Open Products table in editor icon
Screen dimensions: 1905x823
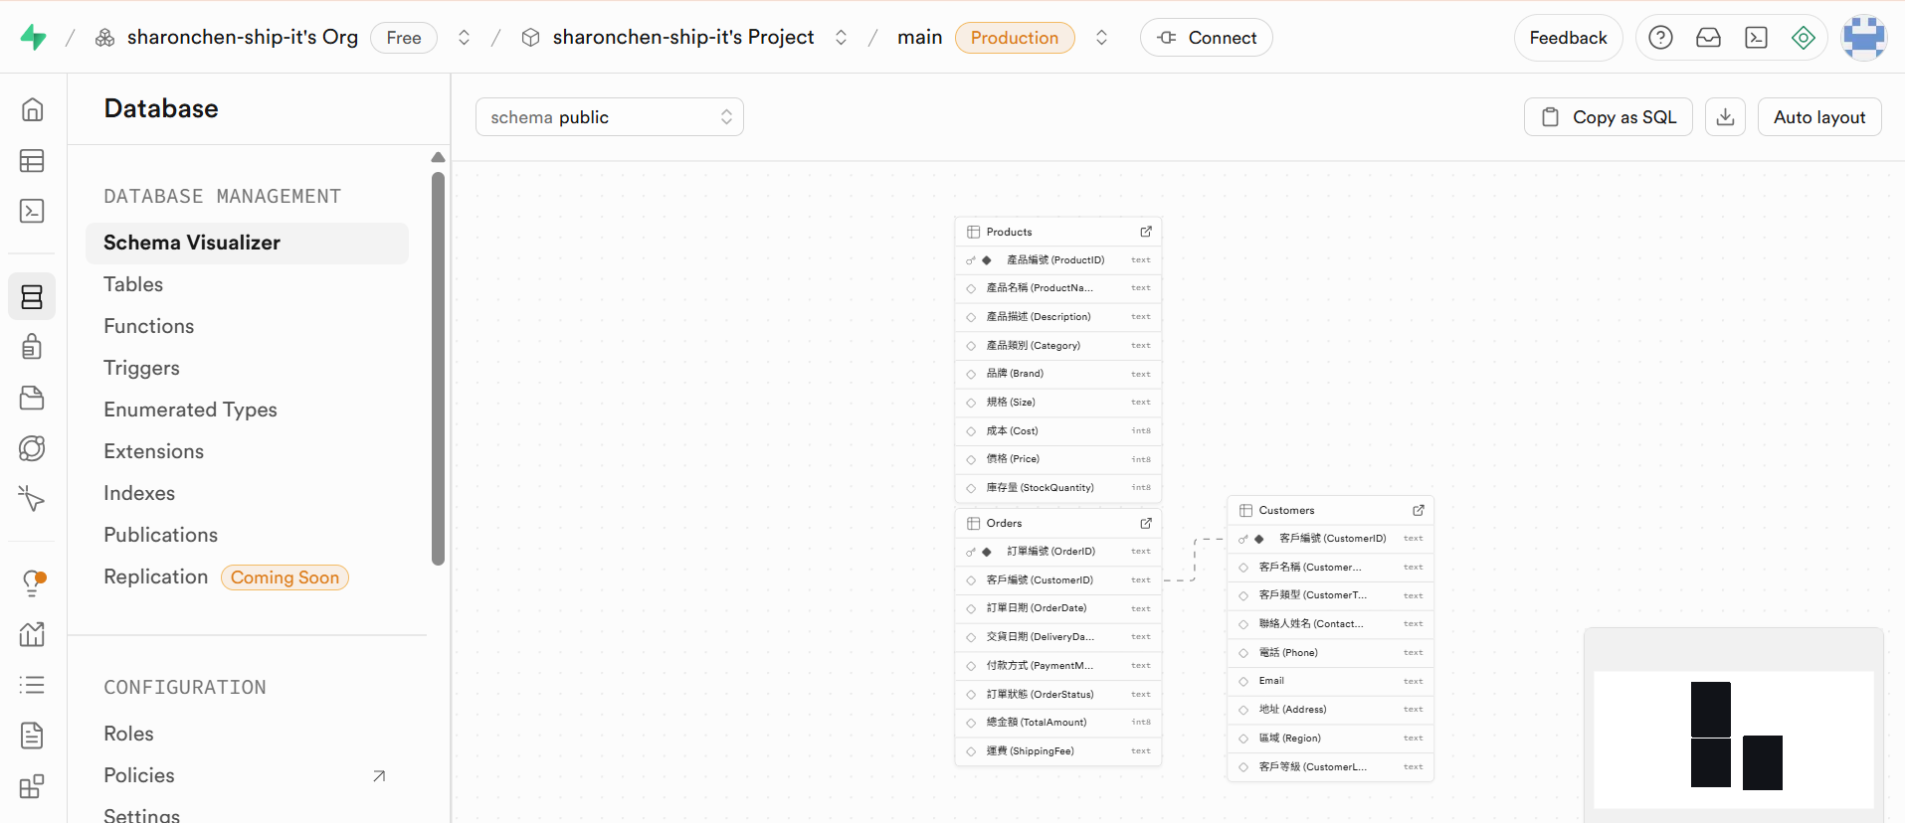(1146, 232)
